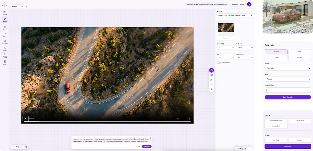The width and height of the screenshot is (313, 151).
Task: Open the Aspect ratio 16:9 dropdown
Action: 244,58
